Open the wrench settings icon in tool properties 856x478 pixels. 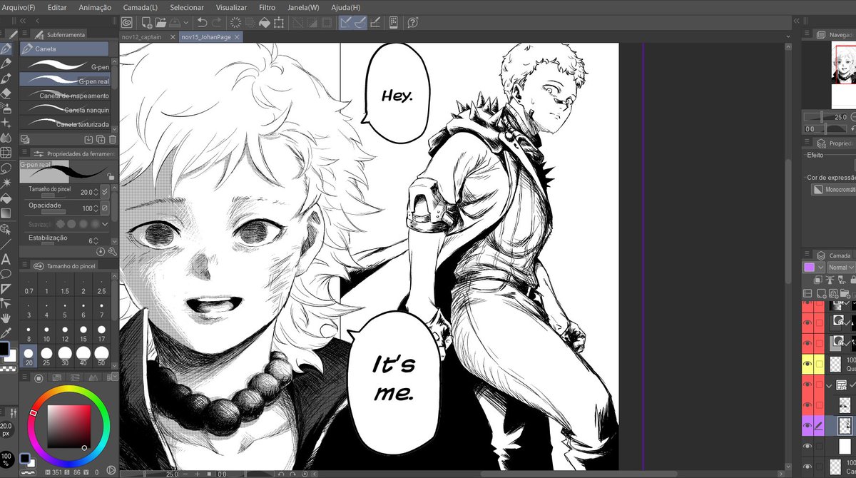112,250
